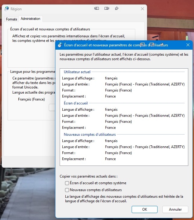Image resolution: width=194 pixels, height=220 pixels.
Task: Click français value under Nouveaux comptes d'utilisateurs
Action: [111, 141]
